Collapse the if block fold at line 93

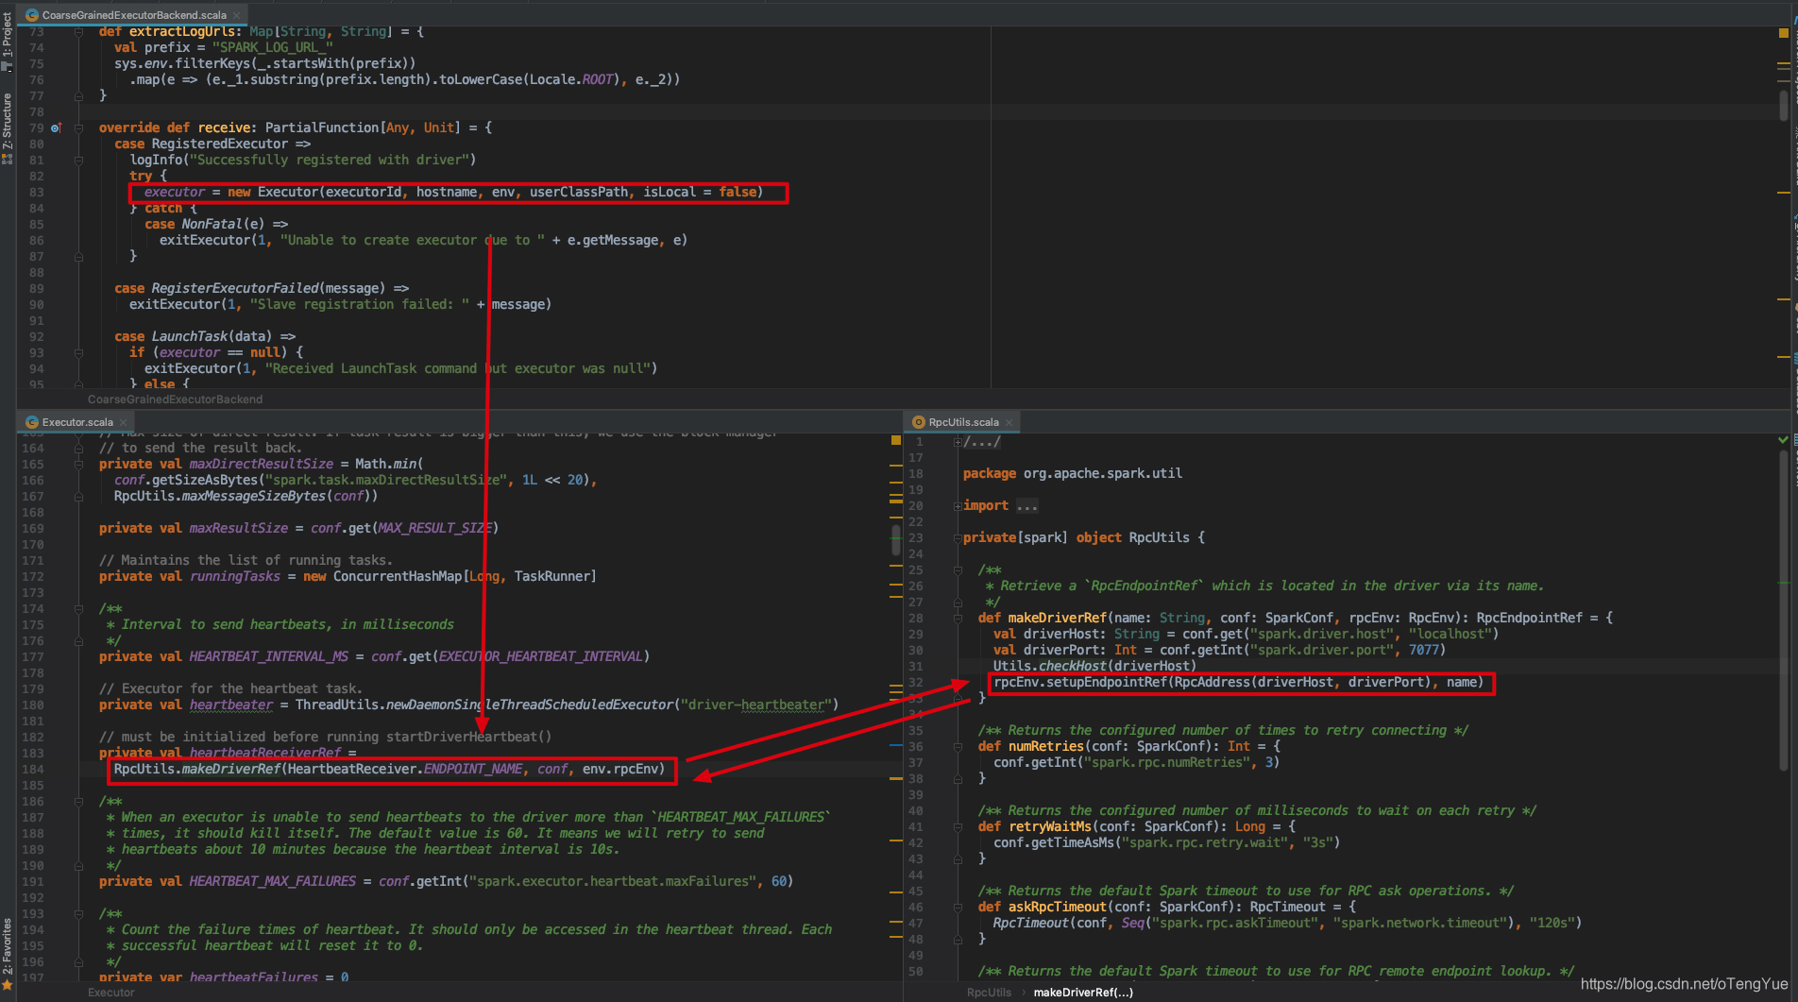(78, 353)
